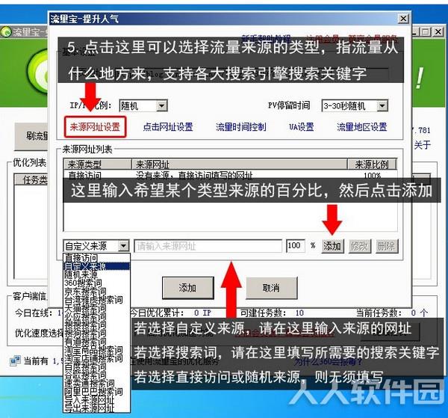The width and height of the screenshot is (448, 418).
Task: Close the main 流量宝 window
Action: (438, 31)
